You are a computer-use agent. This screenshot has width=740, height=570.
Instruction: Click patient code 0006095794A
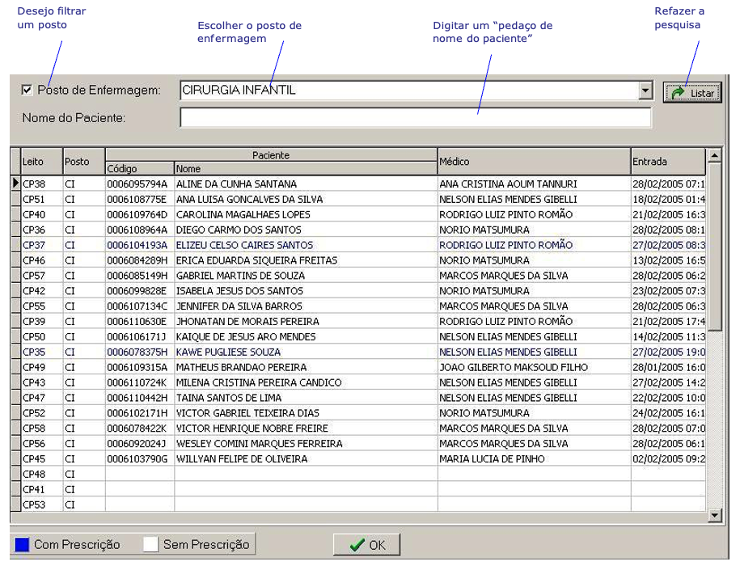point(137,184)
